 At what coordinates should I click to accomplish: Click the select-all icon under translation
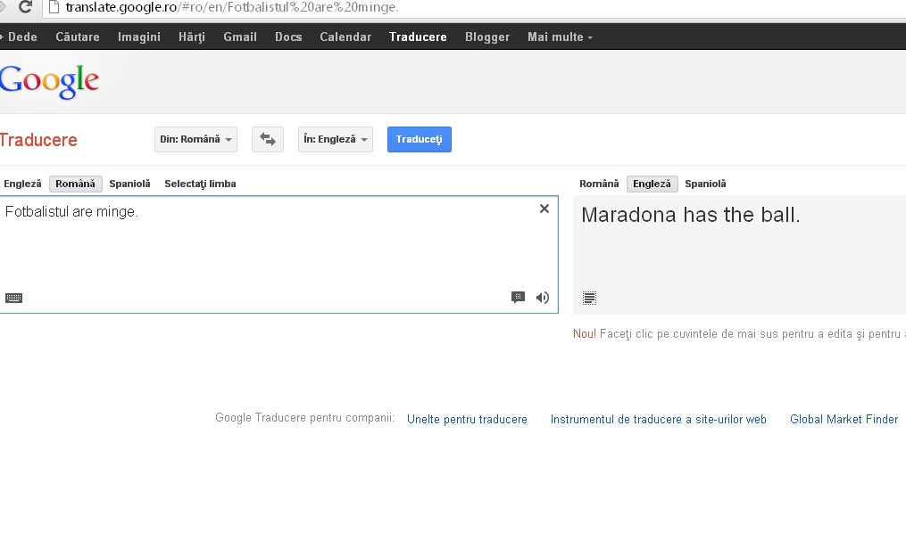589,298
